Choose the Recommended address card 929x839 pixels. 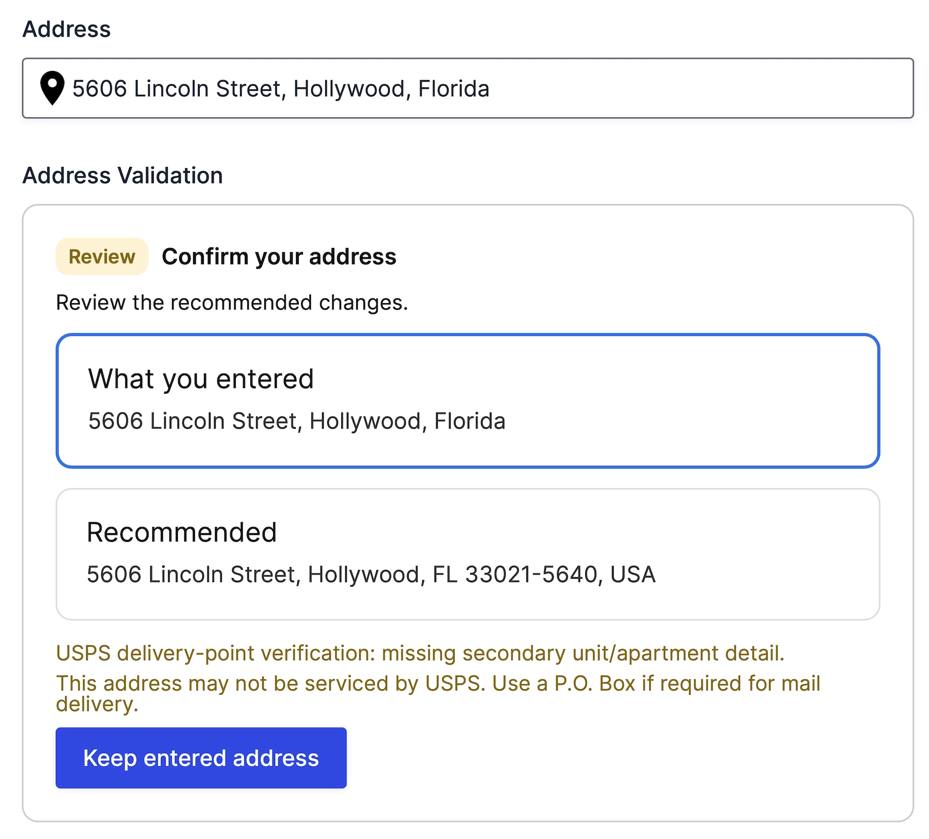(468, 554)
